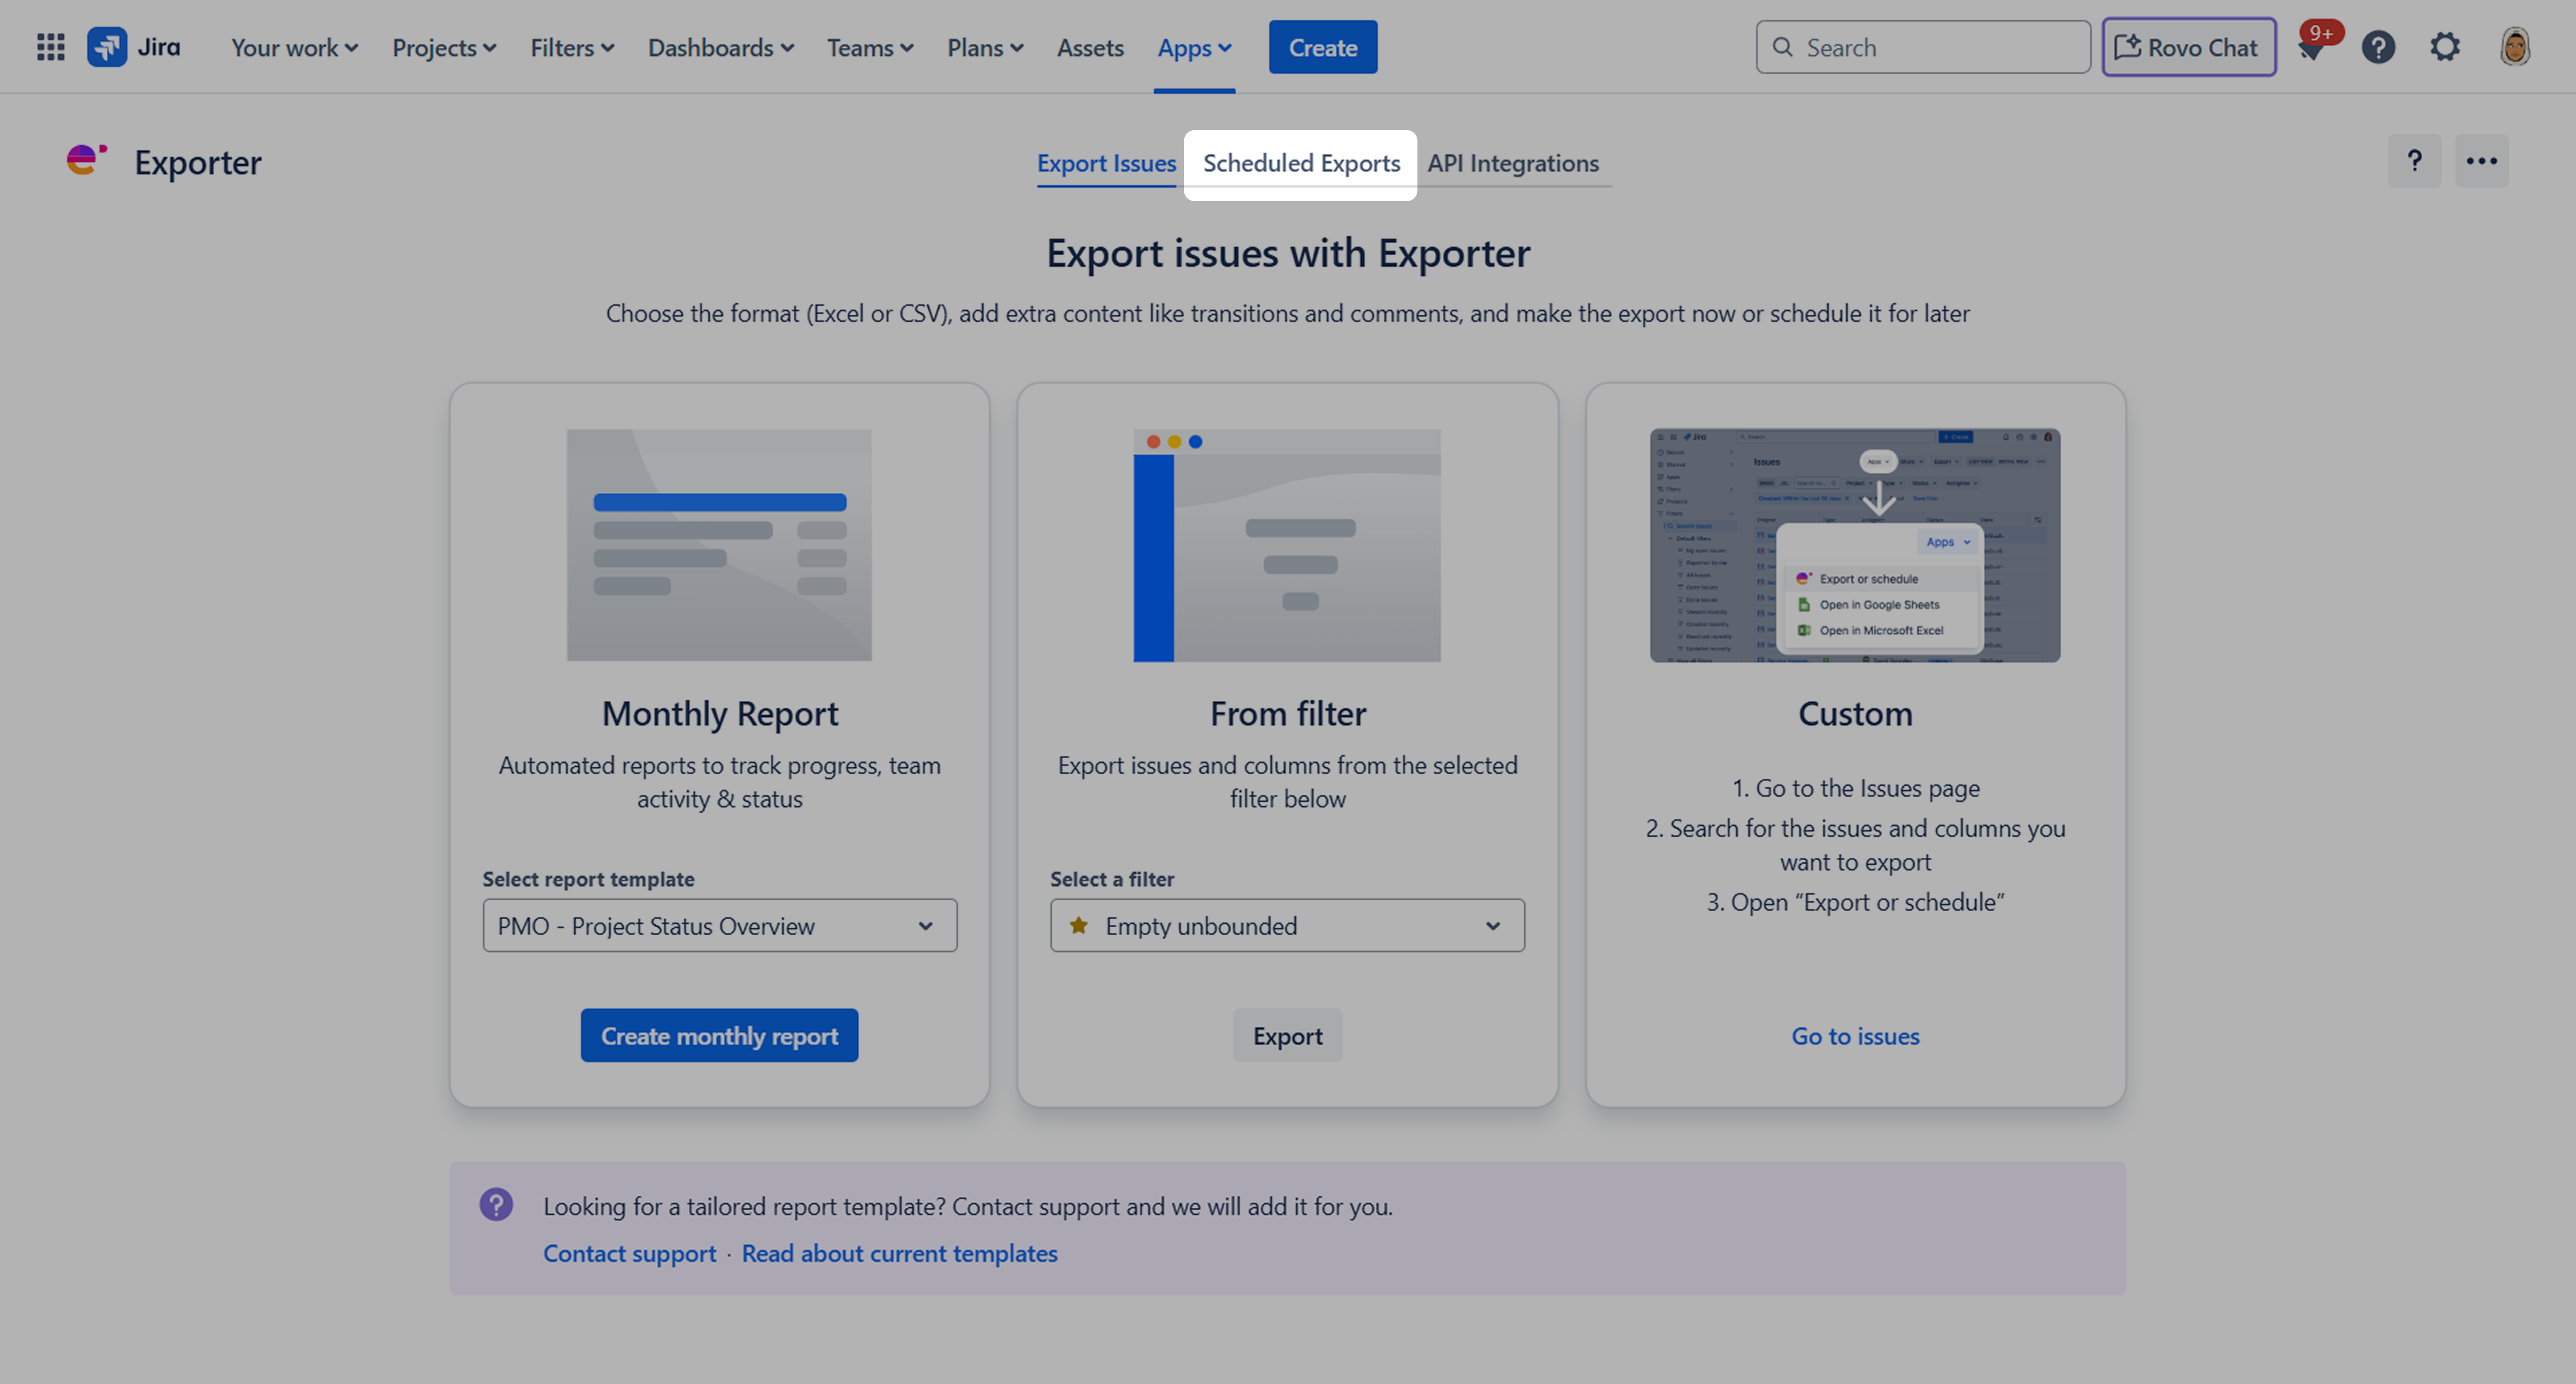Open the Go to issues link

coord(1855,1035)
